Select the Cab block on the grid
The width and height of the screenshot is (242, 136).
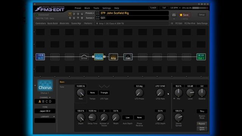(x=128, y=57)
